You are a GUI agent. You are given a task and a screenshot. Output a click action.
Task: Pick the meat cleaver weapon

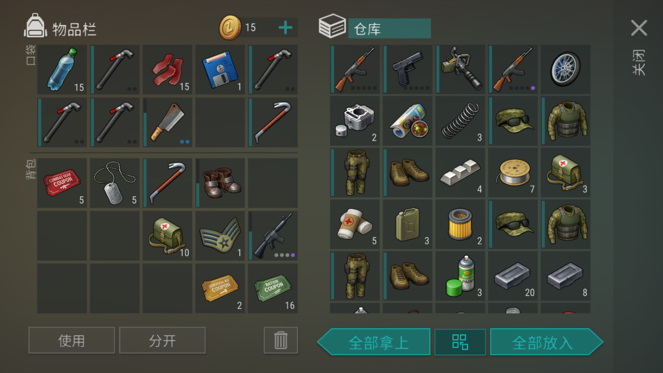tap(167, 122)
